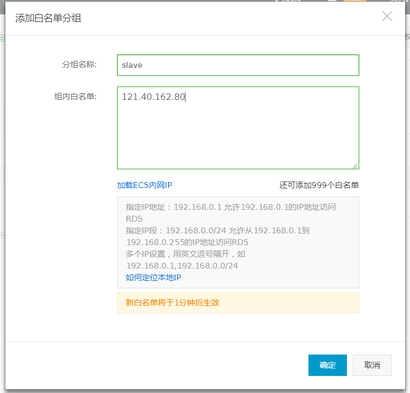Click the 添加白名单分组 dialog title
This screenshot has width=410, height=393.
pyautogui.click(x=48, y=18)
